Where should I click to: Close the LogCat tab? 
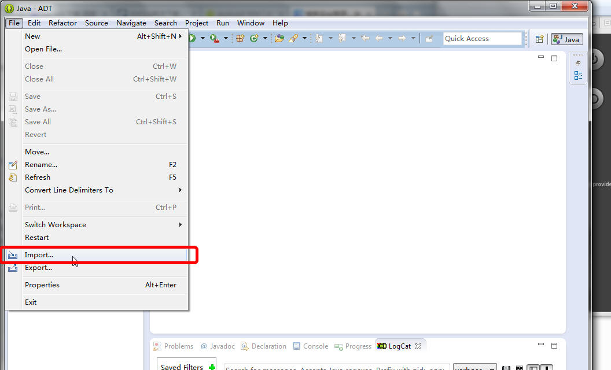click(x=418, y=346)
